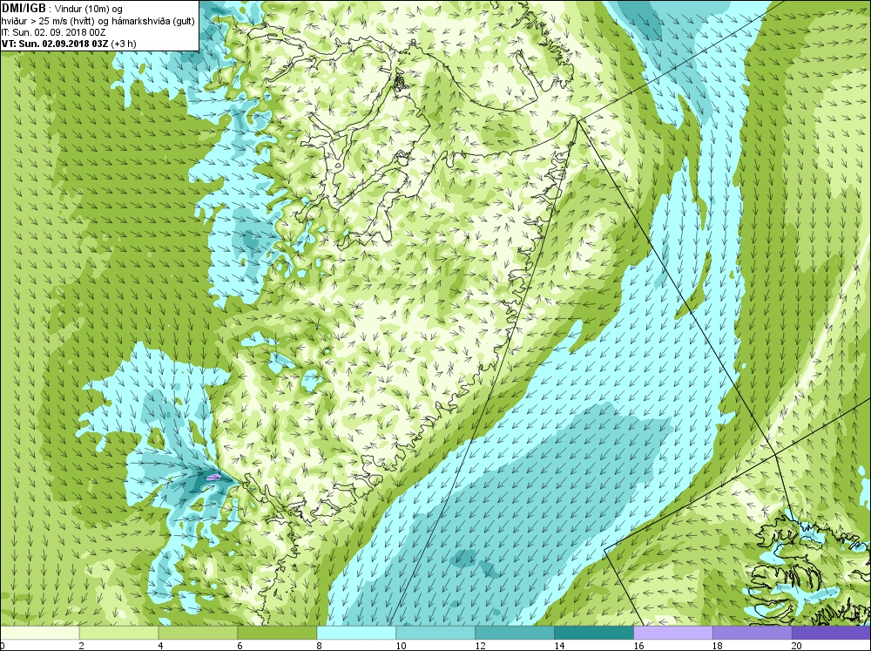Click the "Vindur (10m) og" header text
The height and width of the screenshot is (651, 871).
click(89, 9)
